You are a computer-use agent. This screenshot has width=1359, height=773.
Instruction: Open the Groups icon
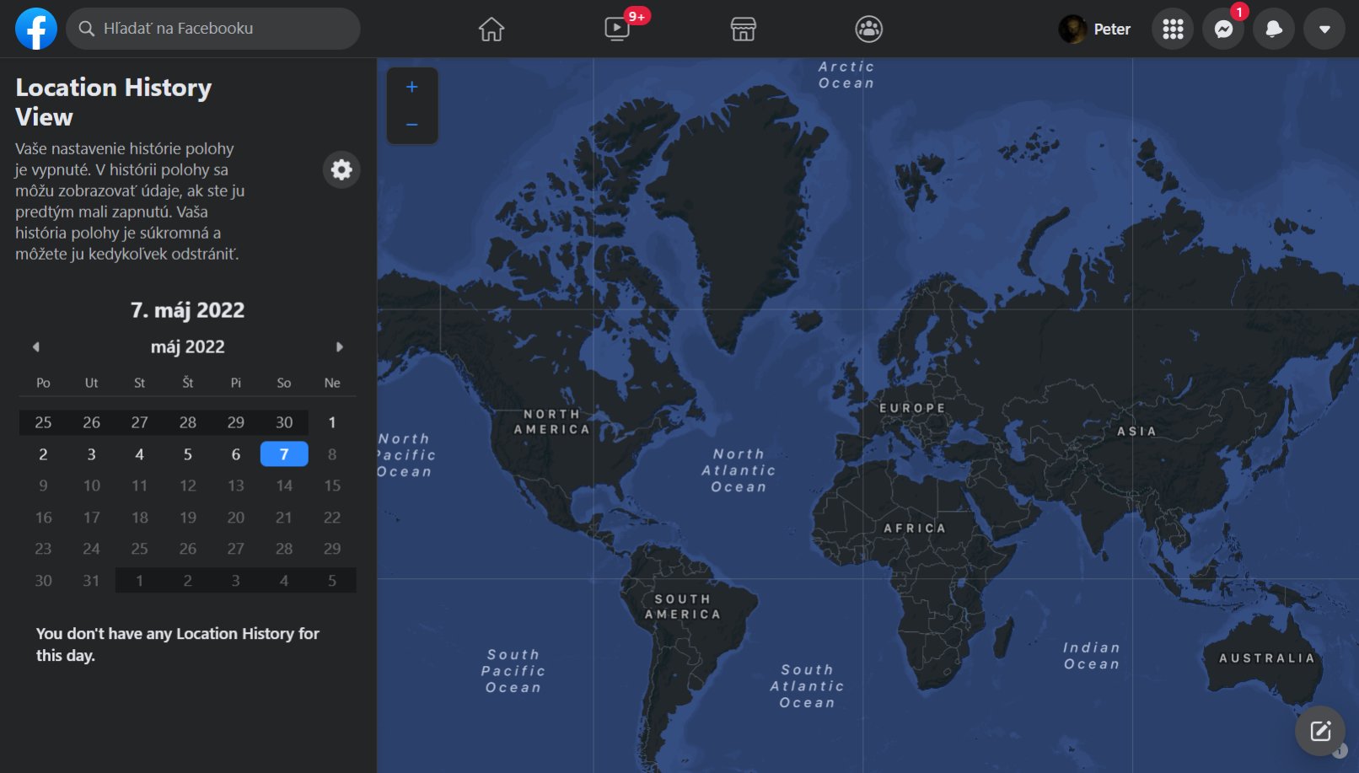(868, 29)
